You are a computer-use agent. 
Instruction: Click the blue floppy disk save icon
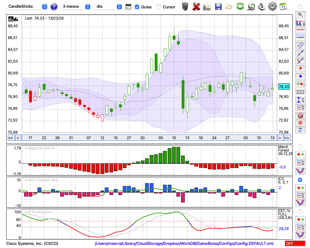pyautogui.click(x=218, y=7)
